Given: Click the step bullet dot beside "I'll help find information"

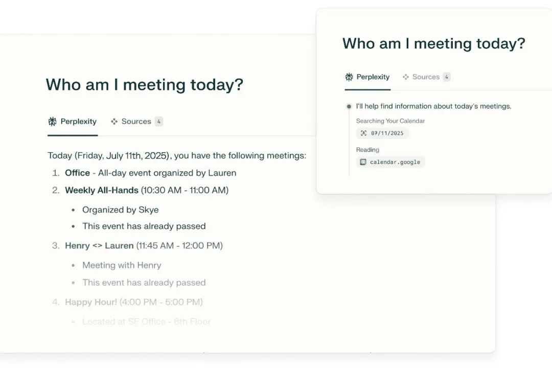Looking at the screenshot, I should [349, 106].
